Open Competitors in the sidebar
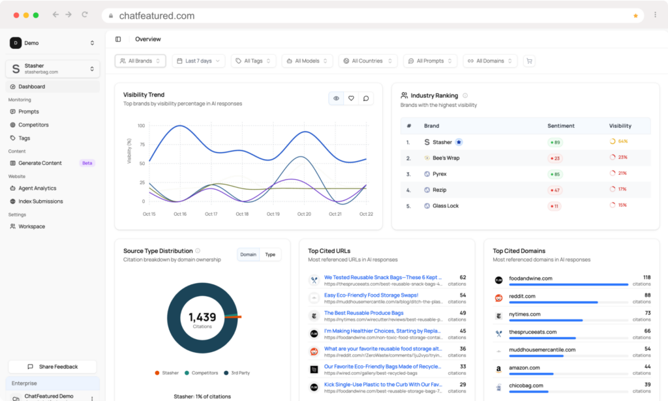 tap(33, 125)
